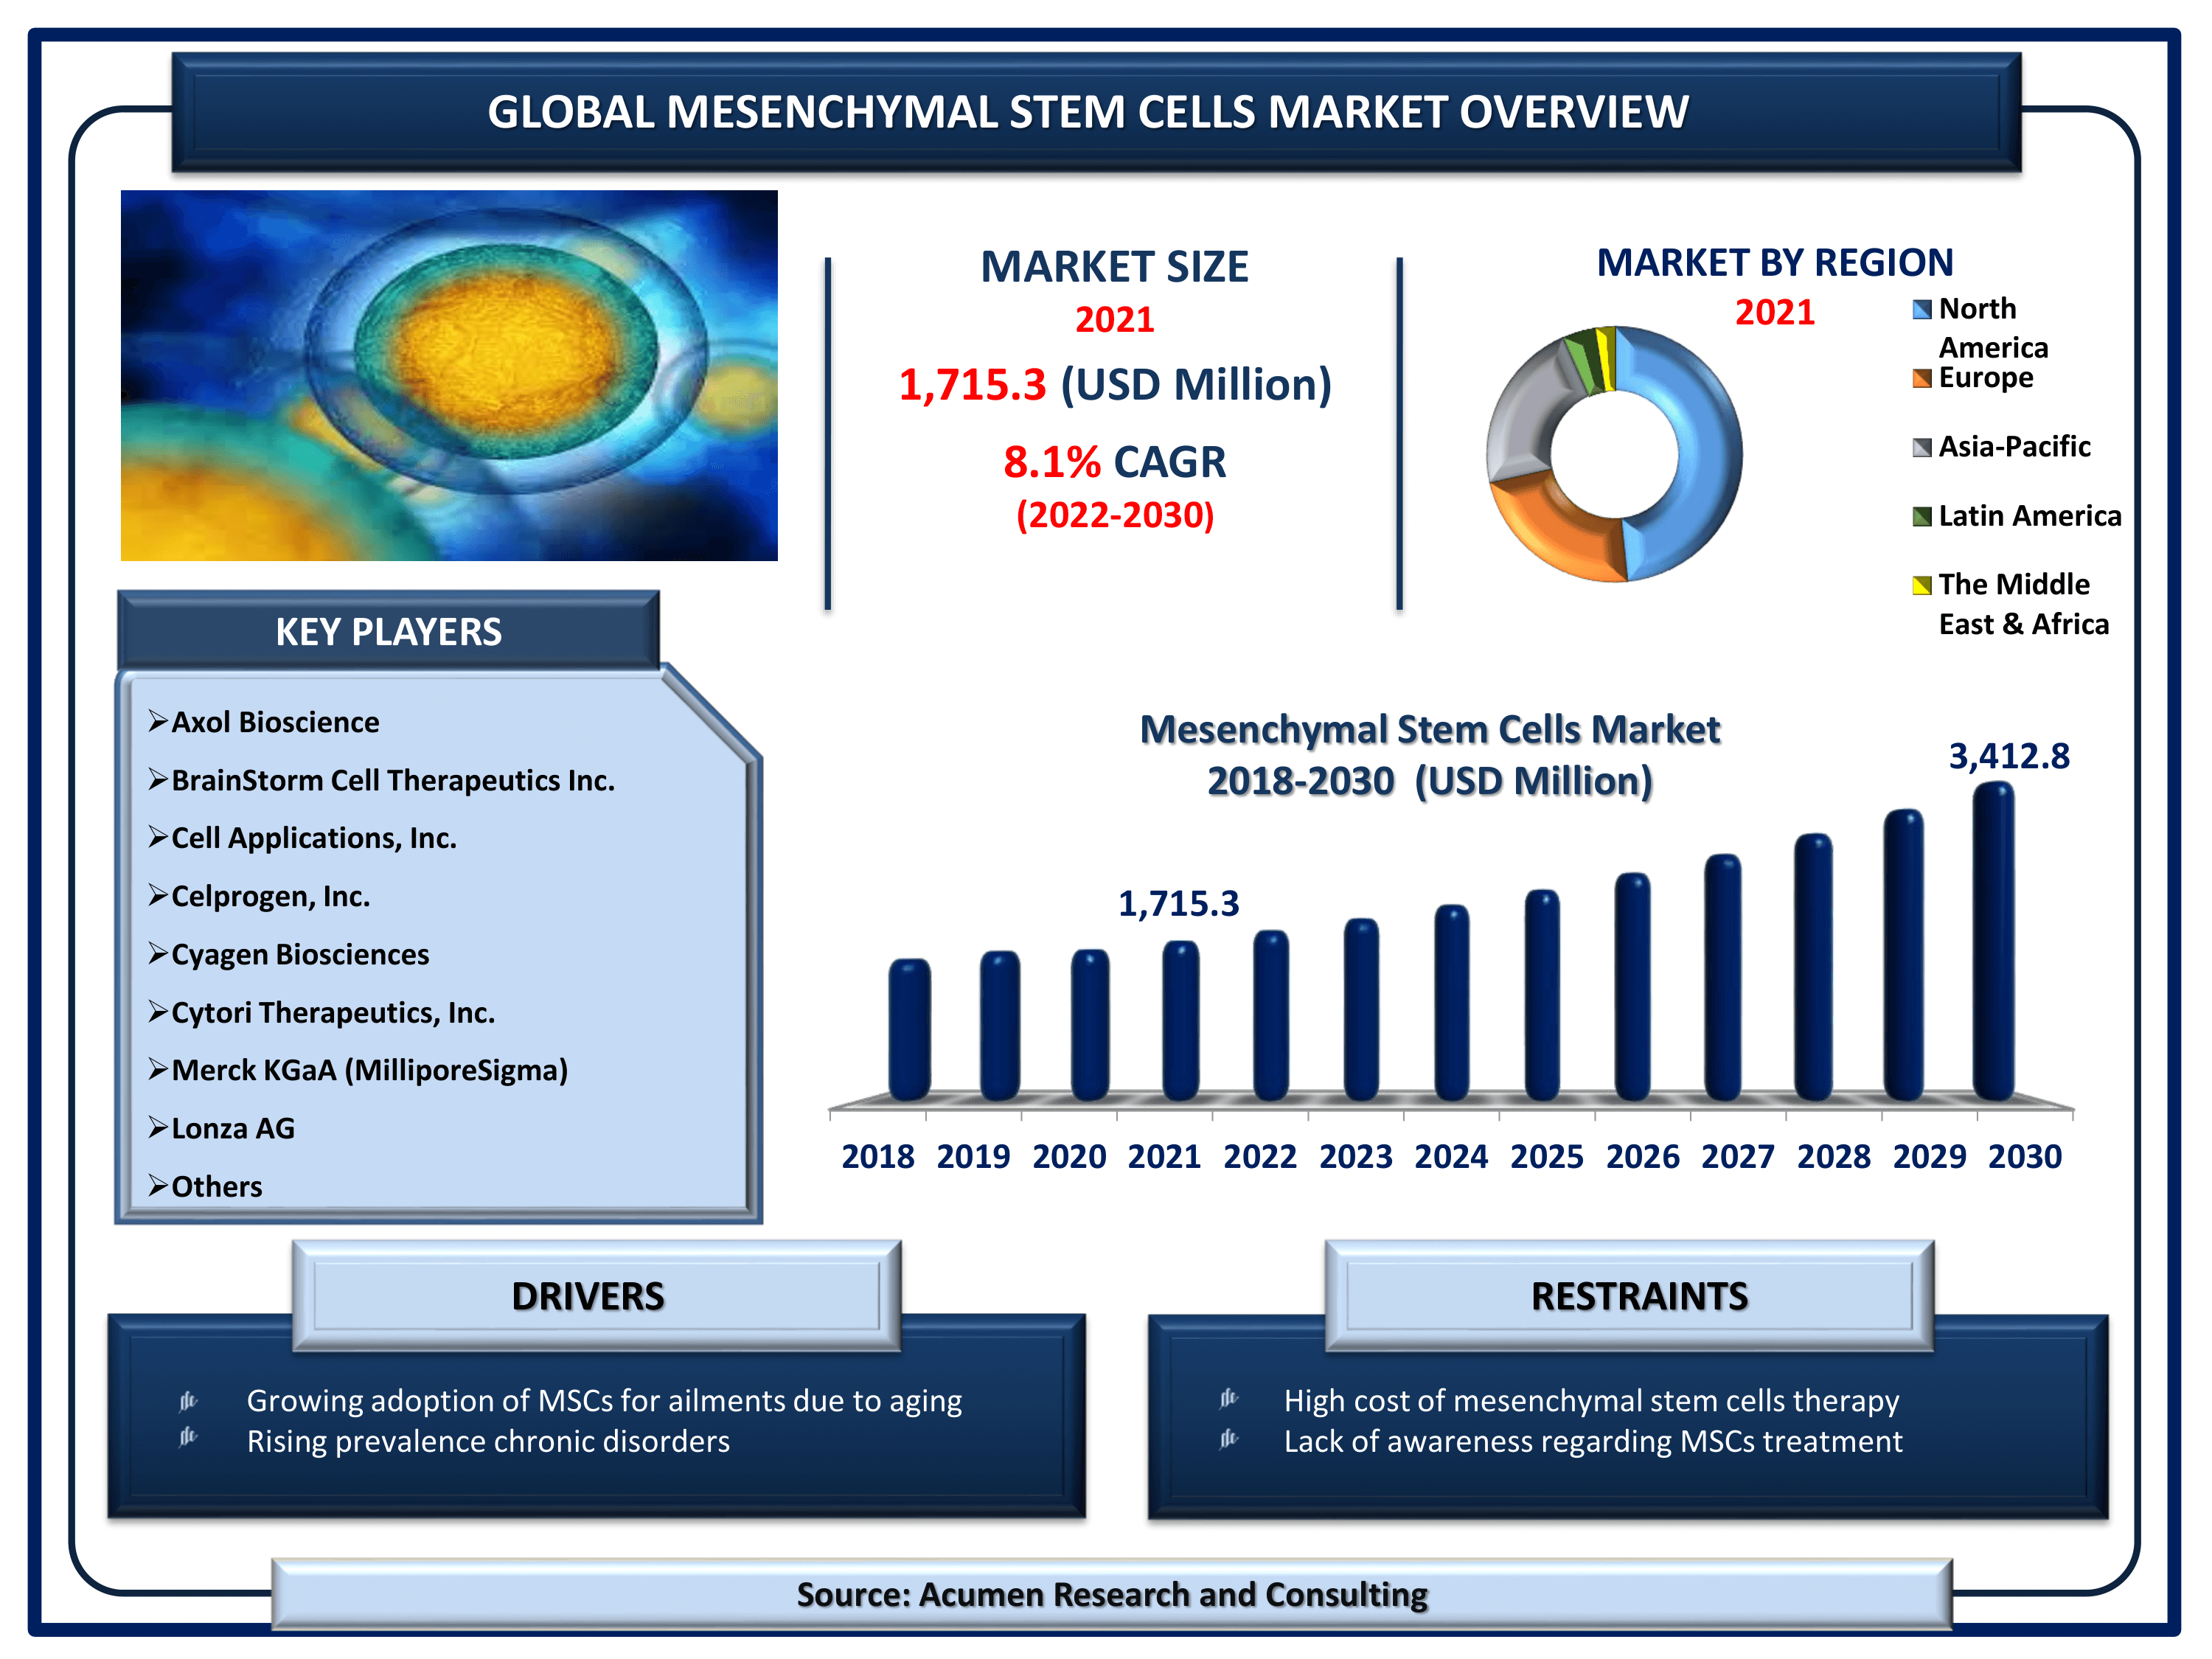
Task: Click Rising prevalence chronic disorders text
Action: click(x=488, y=1441)
